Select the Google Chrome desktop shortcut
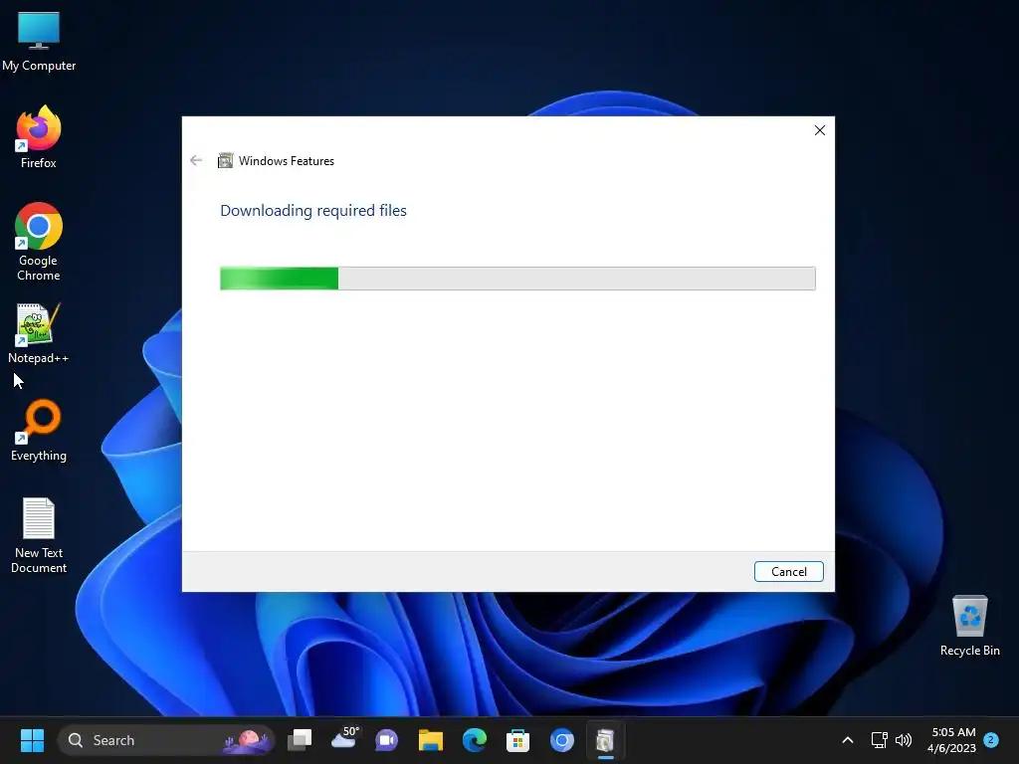 tap(39, 242)
